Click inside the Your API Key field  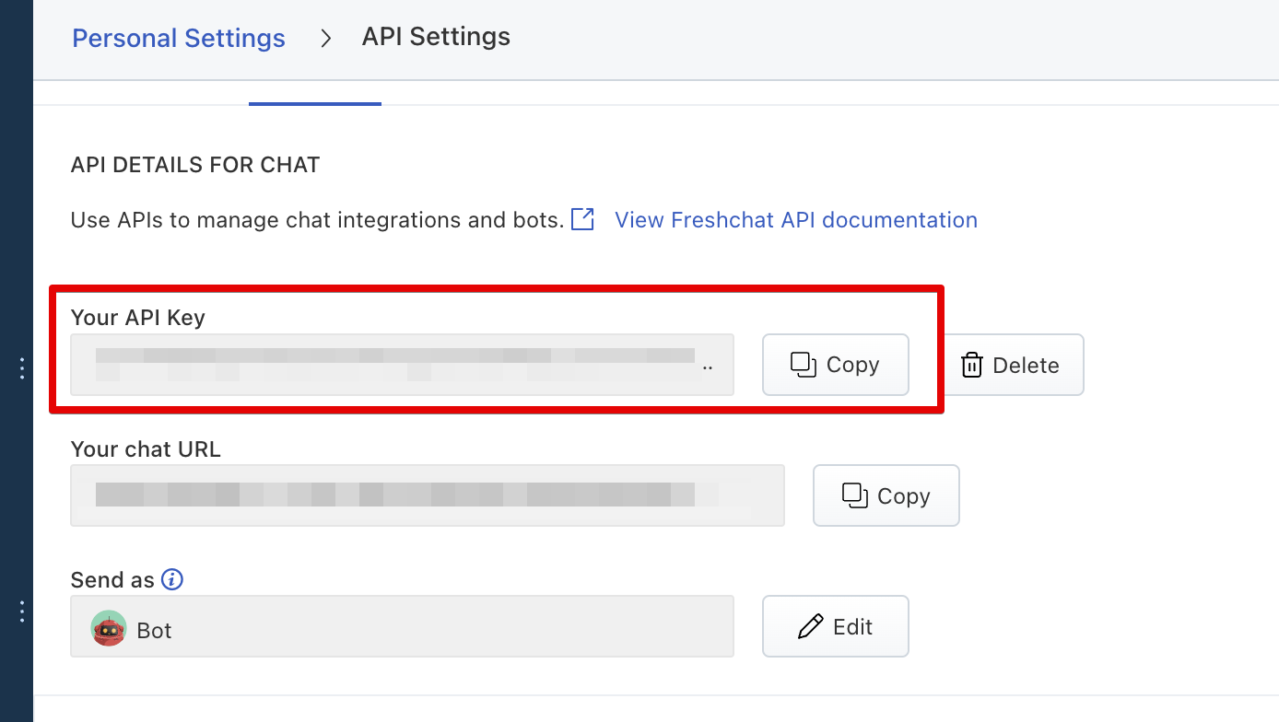click(x=402, y=365)
